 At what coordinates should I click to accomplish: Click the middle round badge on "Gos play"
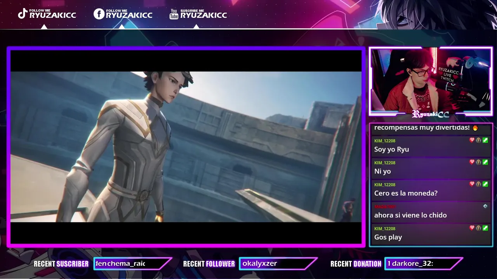(x=478, y=228)
